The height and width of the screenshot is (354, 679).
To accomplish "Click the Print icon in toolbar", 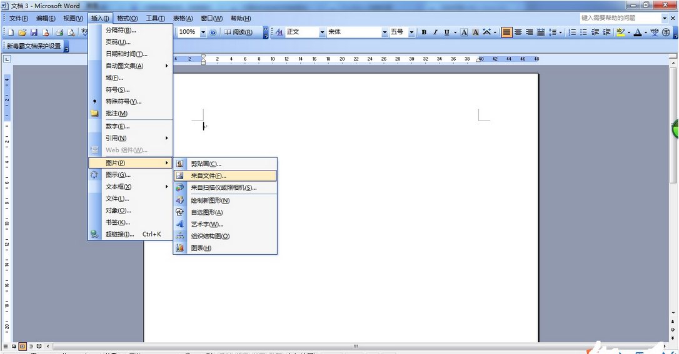I will click(59, 32).
